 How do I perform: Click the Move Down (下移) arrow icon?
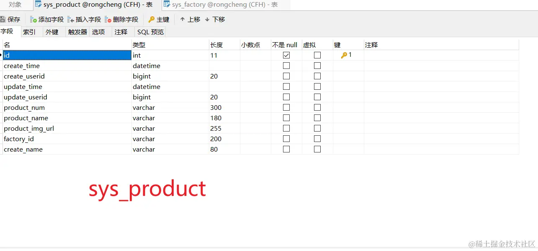click(x=207, y=19)
